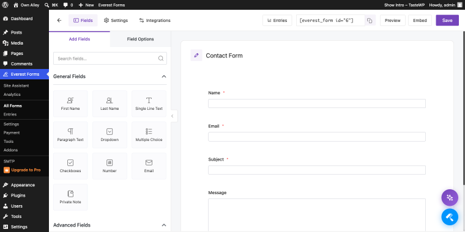465x232 pixels.
Task: Open the admin avatar in top bar
Action: tap(459, 5)
